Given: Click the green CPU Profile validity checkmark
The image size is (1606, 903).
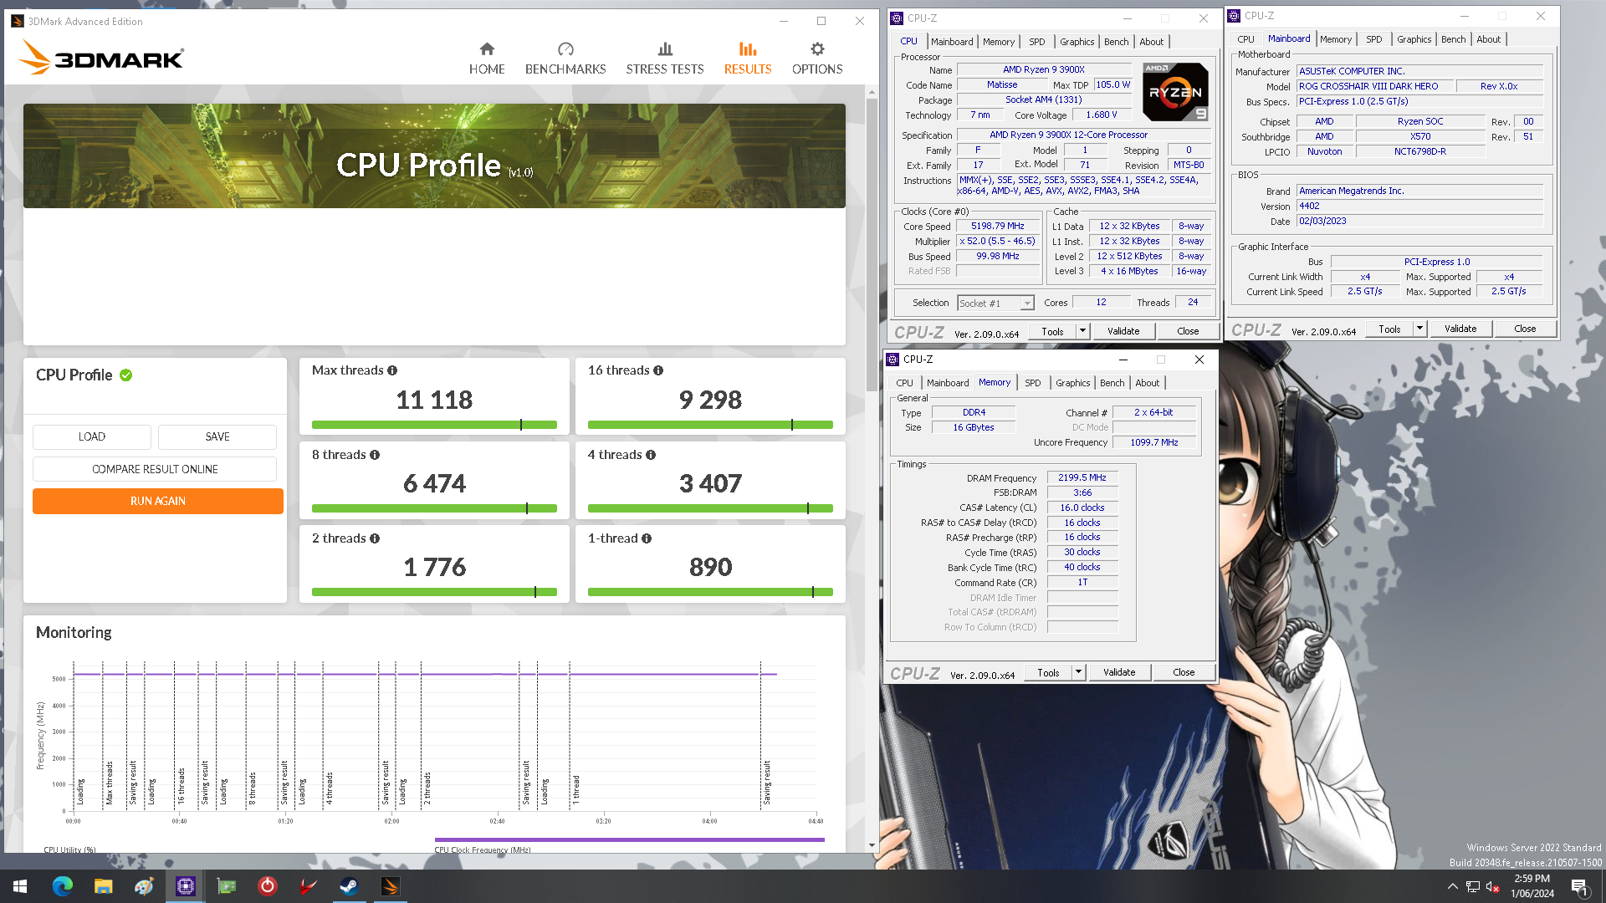Looking at the screenshot, I should [x=125, y=375].
